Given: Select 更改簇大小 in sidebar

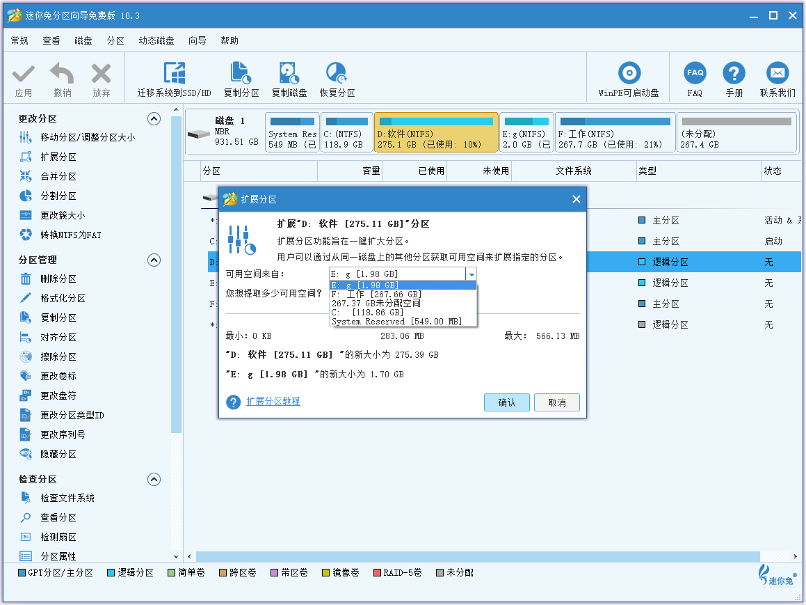Looking at the screenshot, I should tap(52, 216).
